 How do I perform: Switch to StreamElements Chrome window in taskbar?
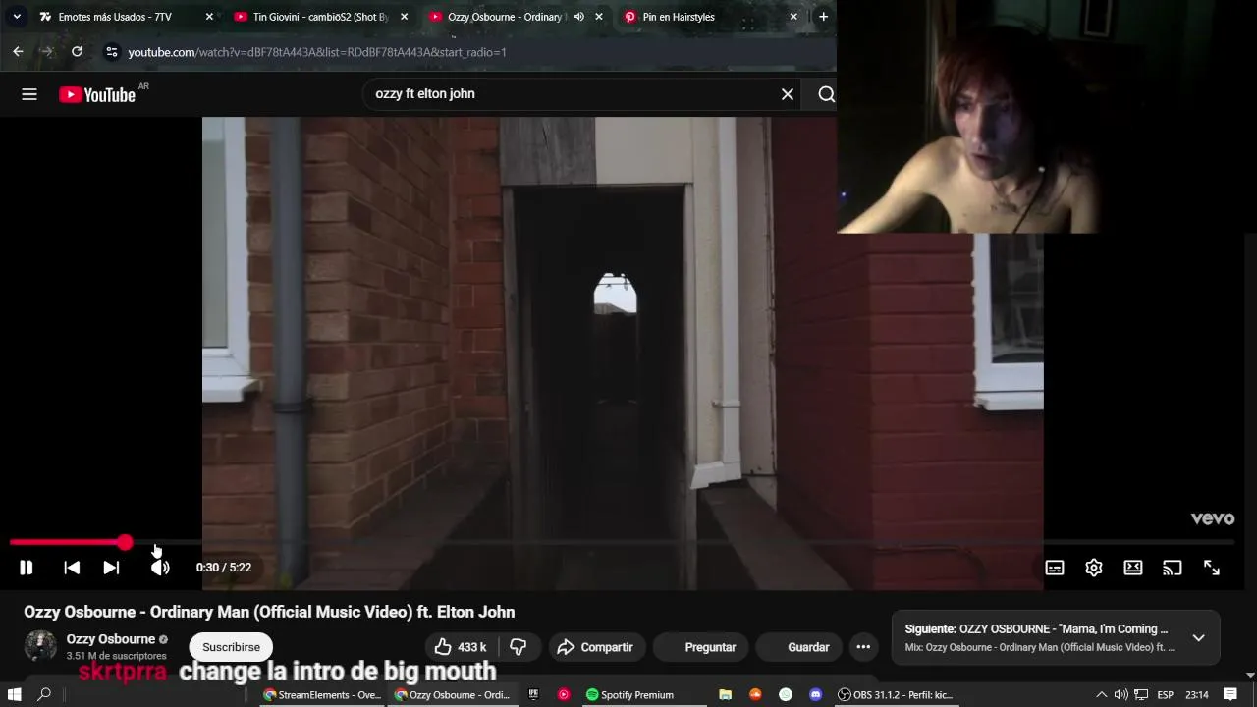click(x=321, y=695)
